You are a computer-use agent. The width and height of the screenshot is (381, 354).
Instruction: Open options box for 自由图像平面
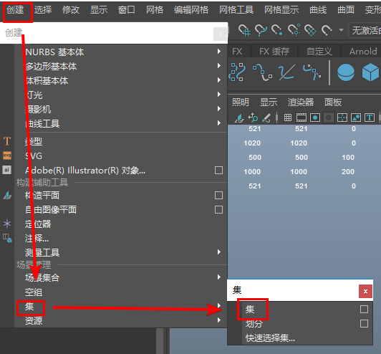click(x=218, y=209)
